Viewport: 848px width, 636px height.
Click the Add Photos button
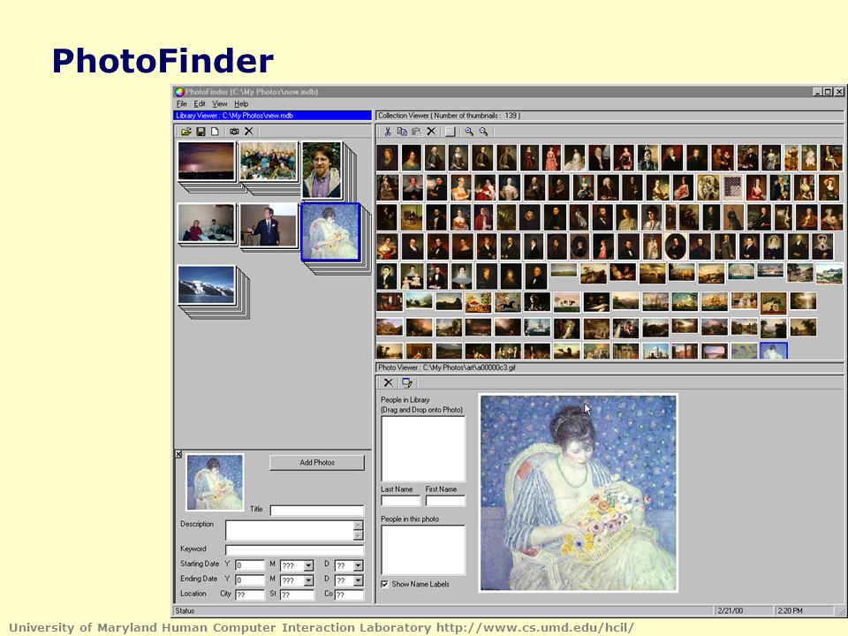pos(317,462)
